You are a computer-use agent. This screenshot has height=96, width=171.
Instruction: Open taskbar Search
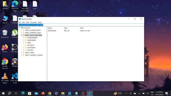tap(10, 93)
